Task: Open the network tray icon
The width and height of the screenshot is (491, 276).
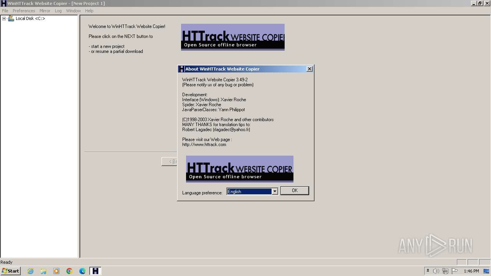Action: 445,271
